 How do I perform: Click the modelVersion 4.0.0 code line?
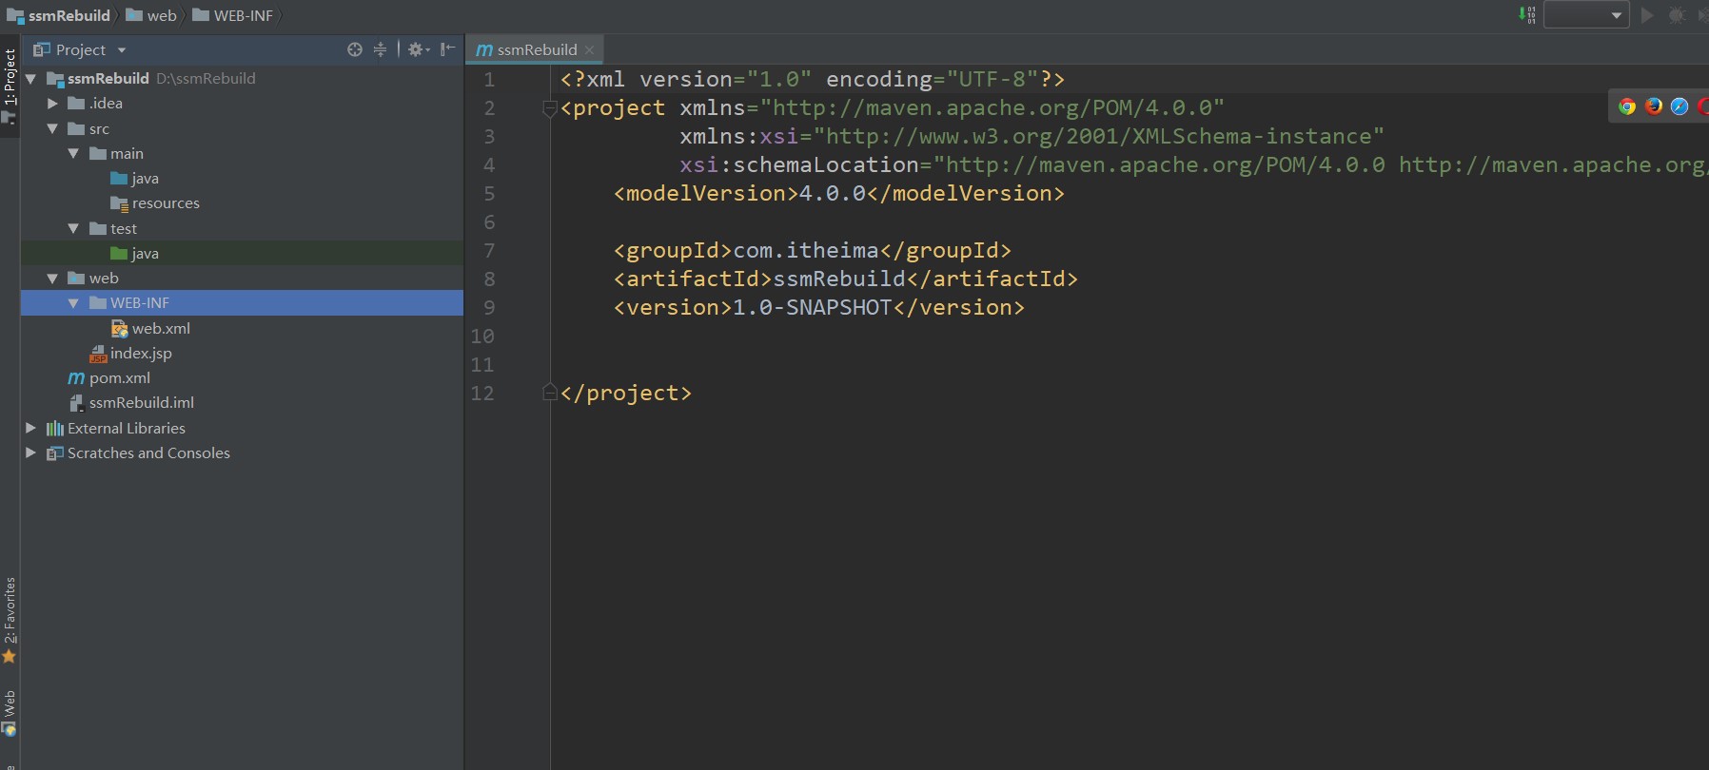(838, 193)
